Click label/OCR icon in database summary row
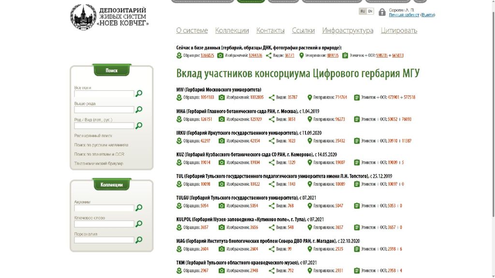 pos(345,56)
